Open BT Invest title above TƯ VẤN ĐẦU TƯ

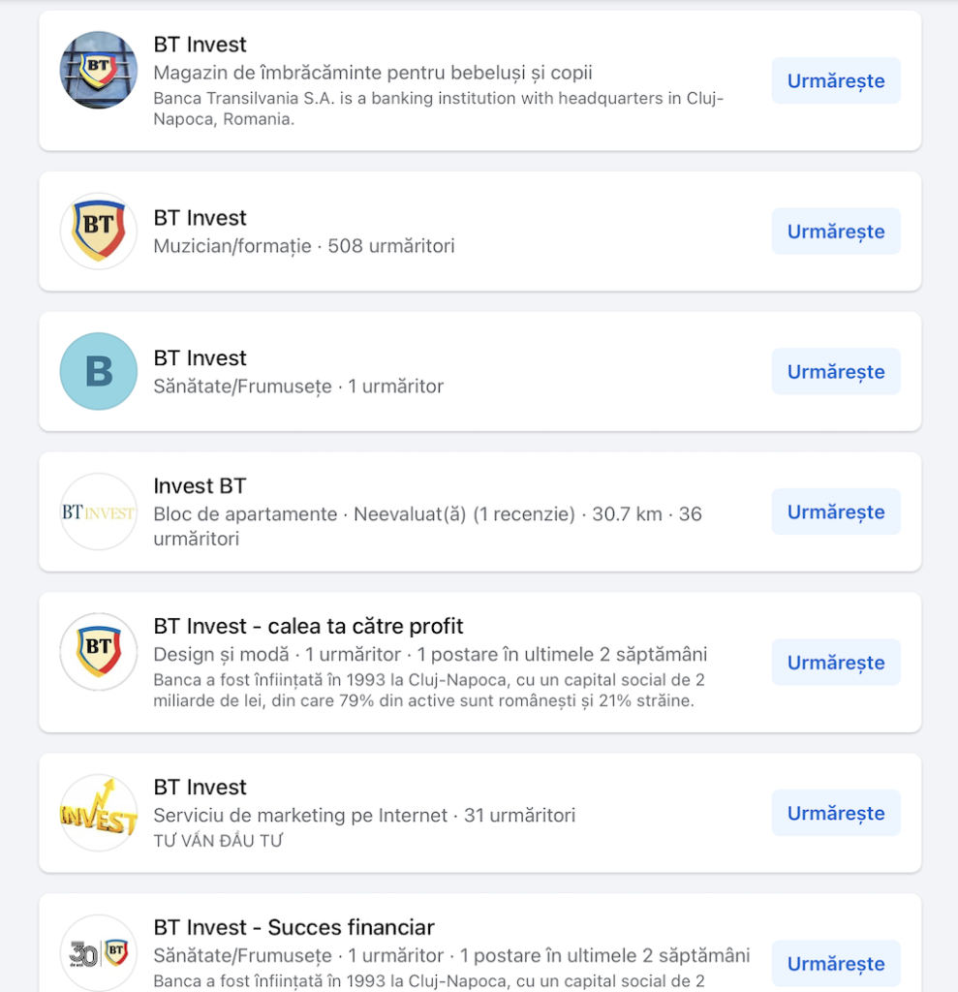(200, 787)
